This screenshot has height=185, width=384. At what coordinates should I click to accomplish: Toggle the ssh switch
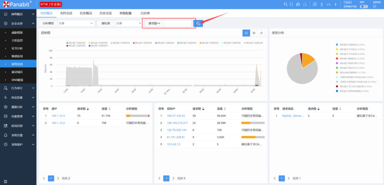[x=364, y=7]
